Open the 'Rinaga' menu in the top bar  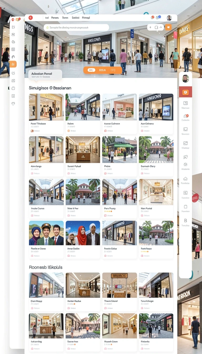click(86, 18)
